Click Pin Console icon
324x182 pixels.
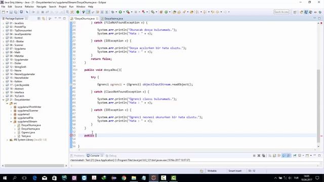coord(295,156)
